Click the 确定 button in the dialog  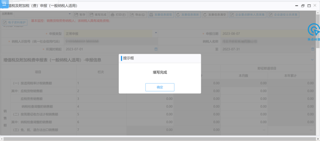point(160,87)
